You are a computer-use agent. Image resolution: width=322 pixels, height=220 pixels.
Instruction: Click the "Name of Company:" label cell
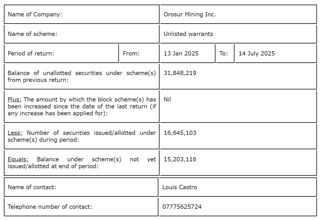35,14
